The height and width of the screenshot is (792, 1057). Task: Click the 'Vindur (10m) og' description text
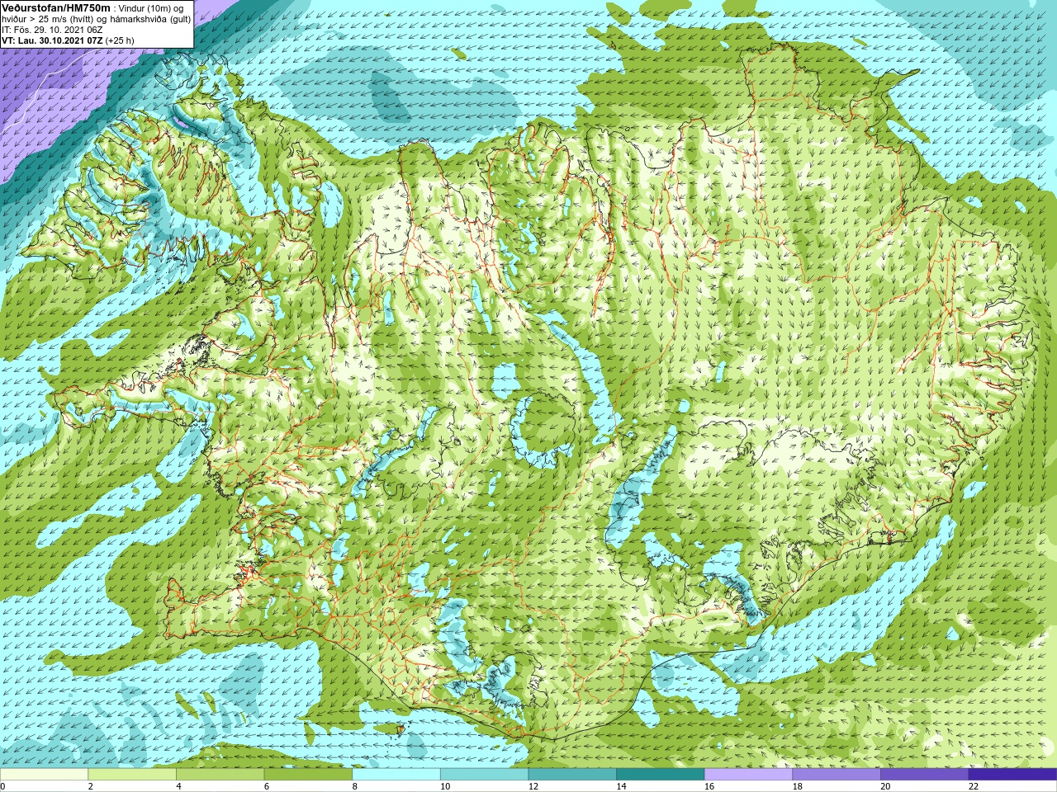coord(151,7)
